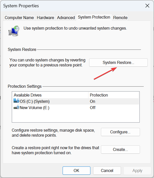Click the Protection column header
154x178 pixels.
pyautogui.click(x=113, y=95)
